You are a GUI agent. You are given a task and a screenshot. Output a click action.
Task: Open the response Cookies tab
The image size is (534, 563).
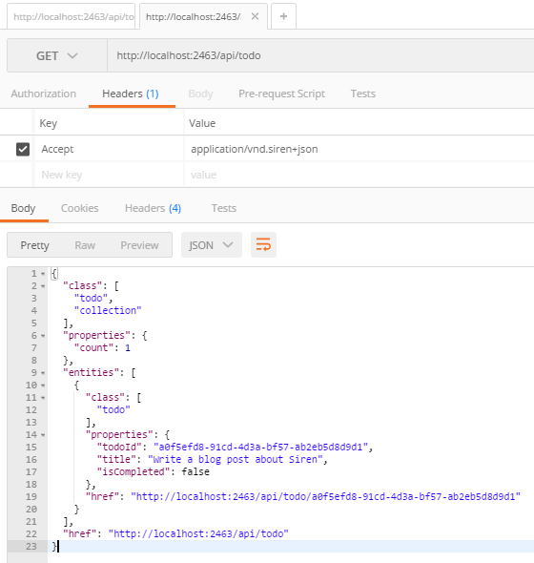pyautogui.click(x=80, y=208)
